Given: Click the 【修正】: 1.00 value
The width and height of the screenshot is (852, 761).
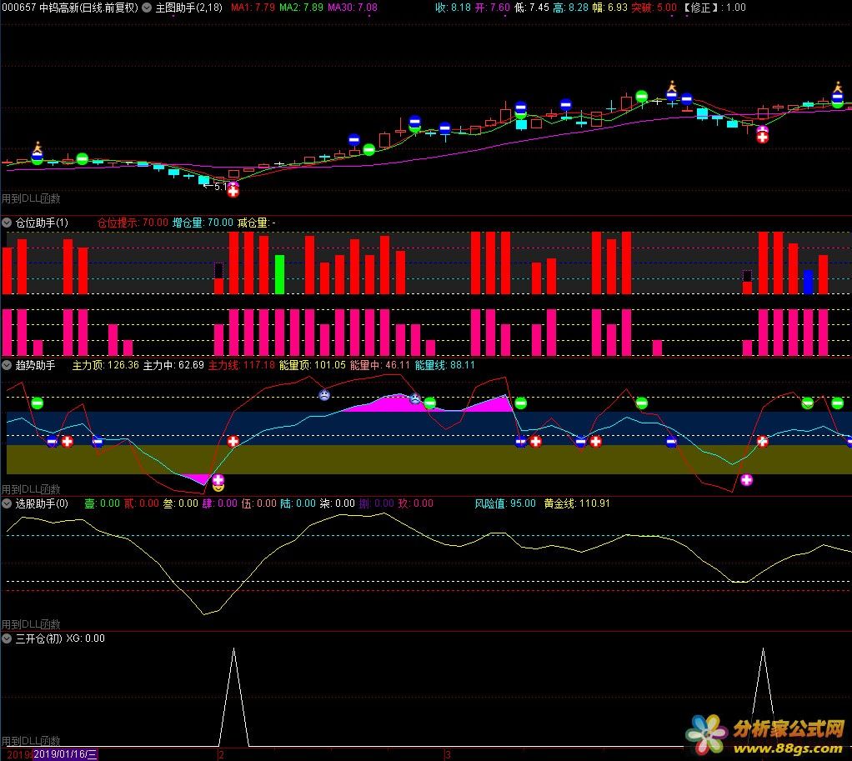Looking at the screenshot, I should pos(714,8).
